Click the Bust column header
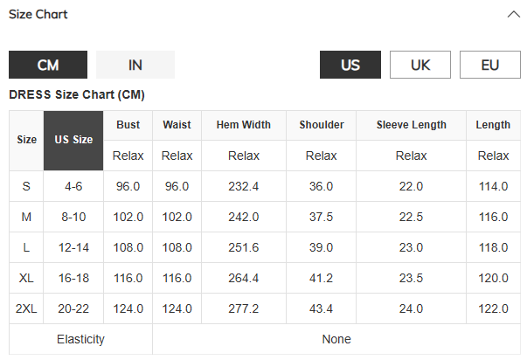The image size is (527, 360). click(x=128, y=125)
